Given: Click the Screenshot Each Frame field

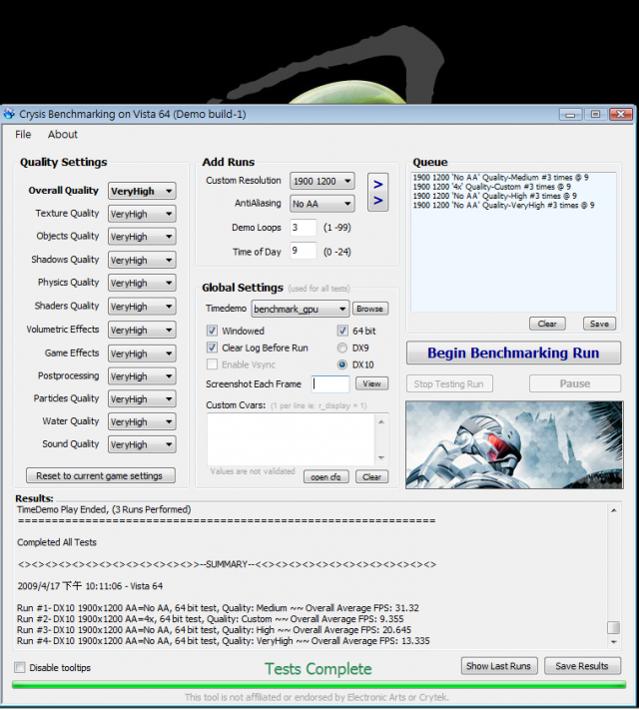Looking at the screenshot, I should click(330, 384).
